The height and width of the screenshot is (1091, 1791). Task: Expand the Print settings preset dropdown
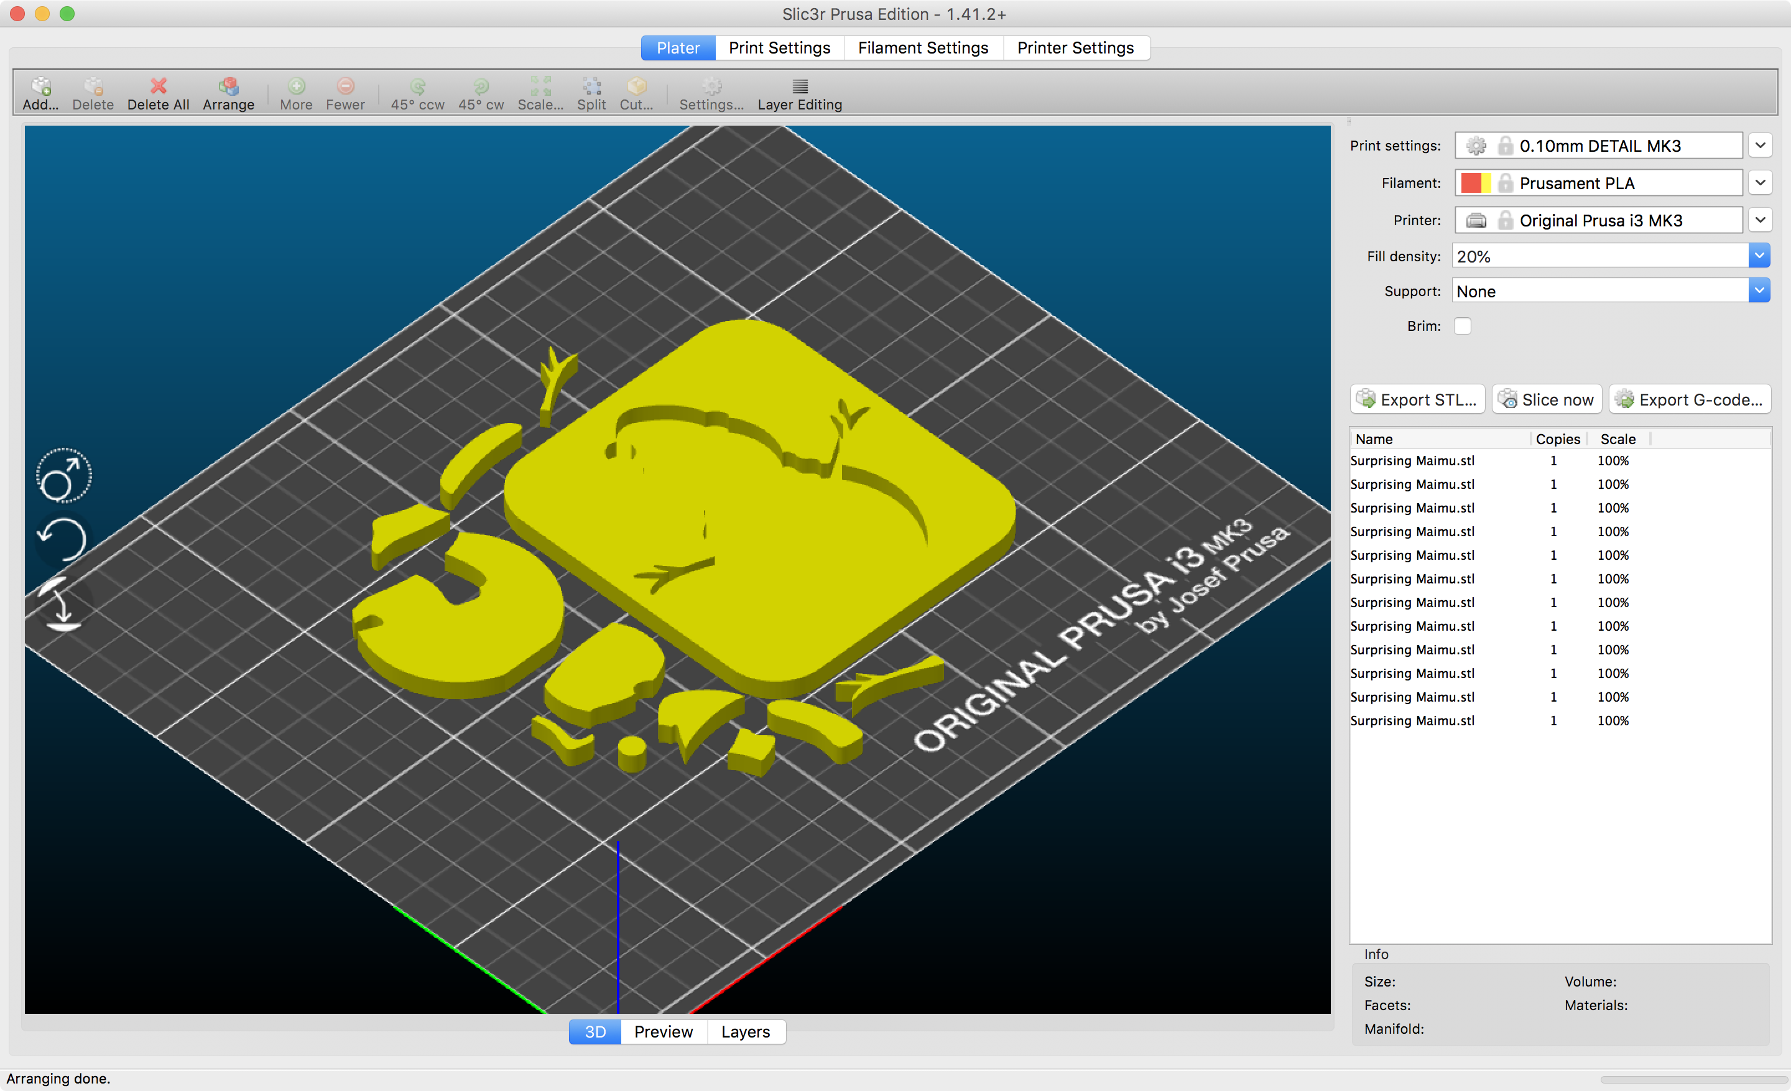(x=1760, y=146)
